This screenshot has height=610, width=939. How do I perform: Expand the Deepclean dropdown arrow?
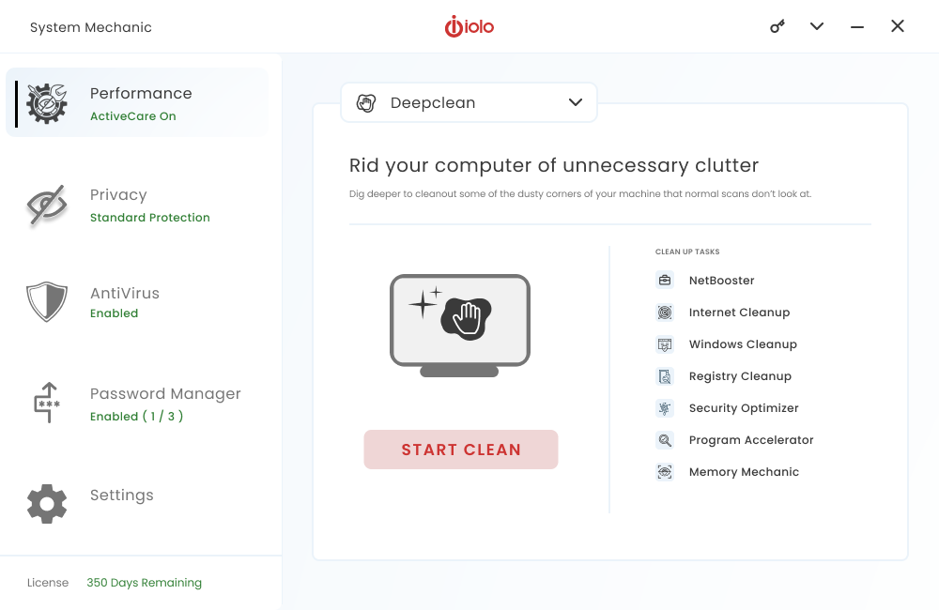pyautogui.click(x=576, y=102)
